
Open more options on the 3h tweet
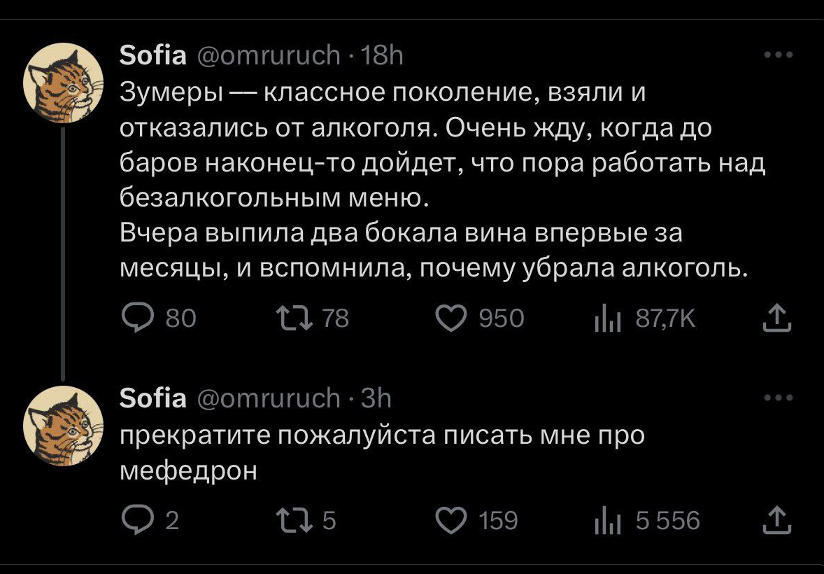click(778, 398)
